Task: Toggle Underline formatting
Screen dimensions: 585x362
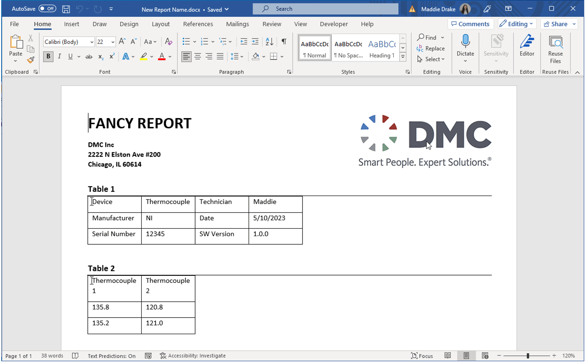Action: (x=70, y=57)
